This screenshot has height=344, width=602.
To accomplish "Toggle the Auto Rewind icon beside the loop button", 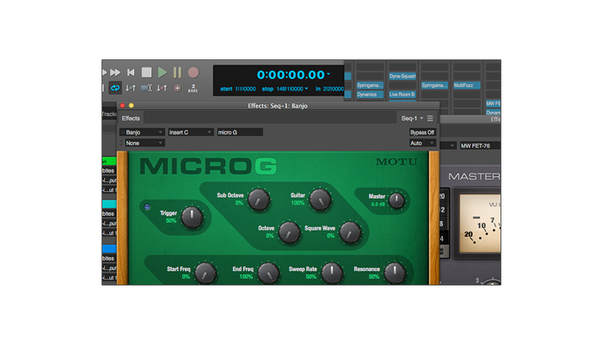I will pyautogui.click(x=131, y=89).
